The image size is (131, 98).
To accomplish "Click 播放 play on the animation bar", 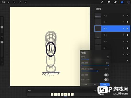I will 29,91.
